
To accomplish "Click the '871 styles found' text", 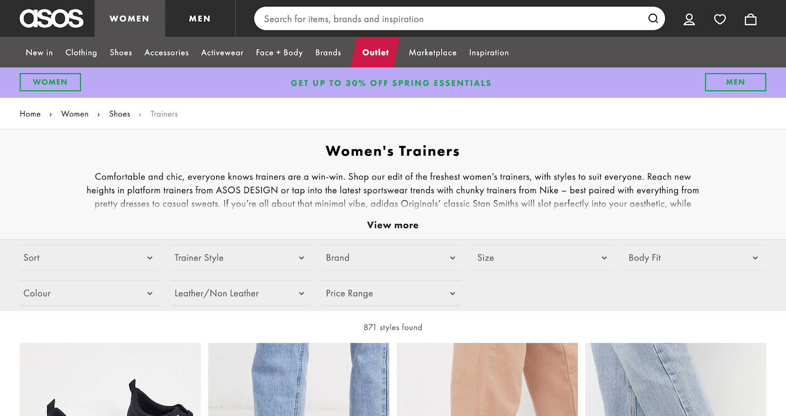I will [393, 327].
